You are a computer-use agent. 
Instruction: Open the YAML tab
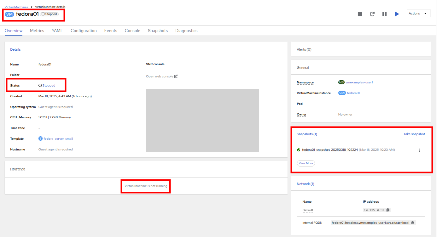point(57,31)
